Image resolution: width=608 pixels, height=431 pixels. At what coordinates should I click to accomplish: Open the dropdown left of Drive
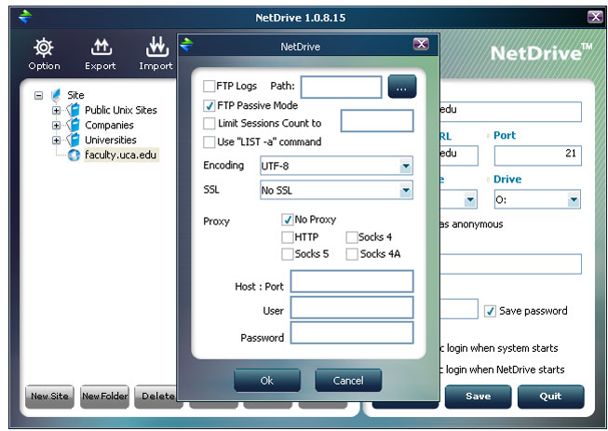click(x=470, y=200)
